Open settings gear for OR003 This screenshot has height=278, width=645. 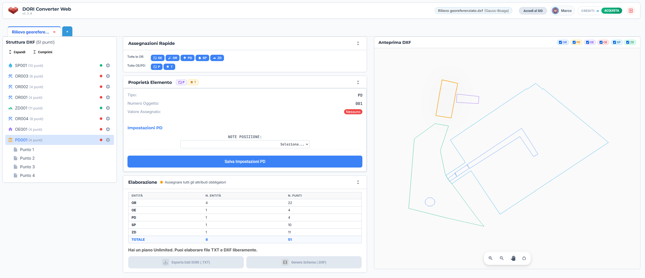[108, 76]
